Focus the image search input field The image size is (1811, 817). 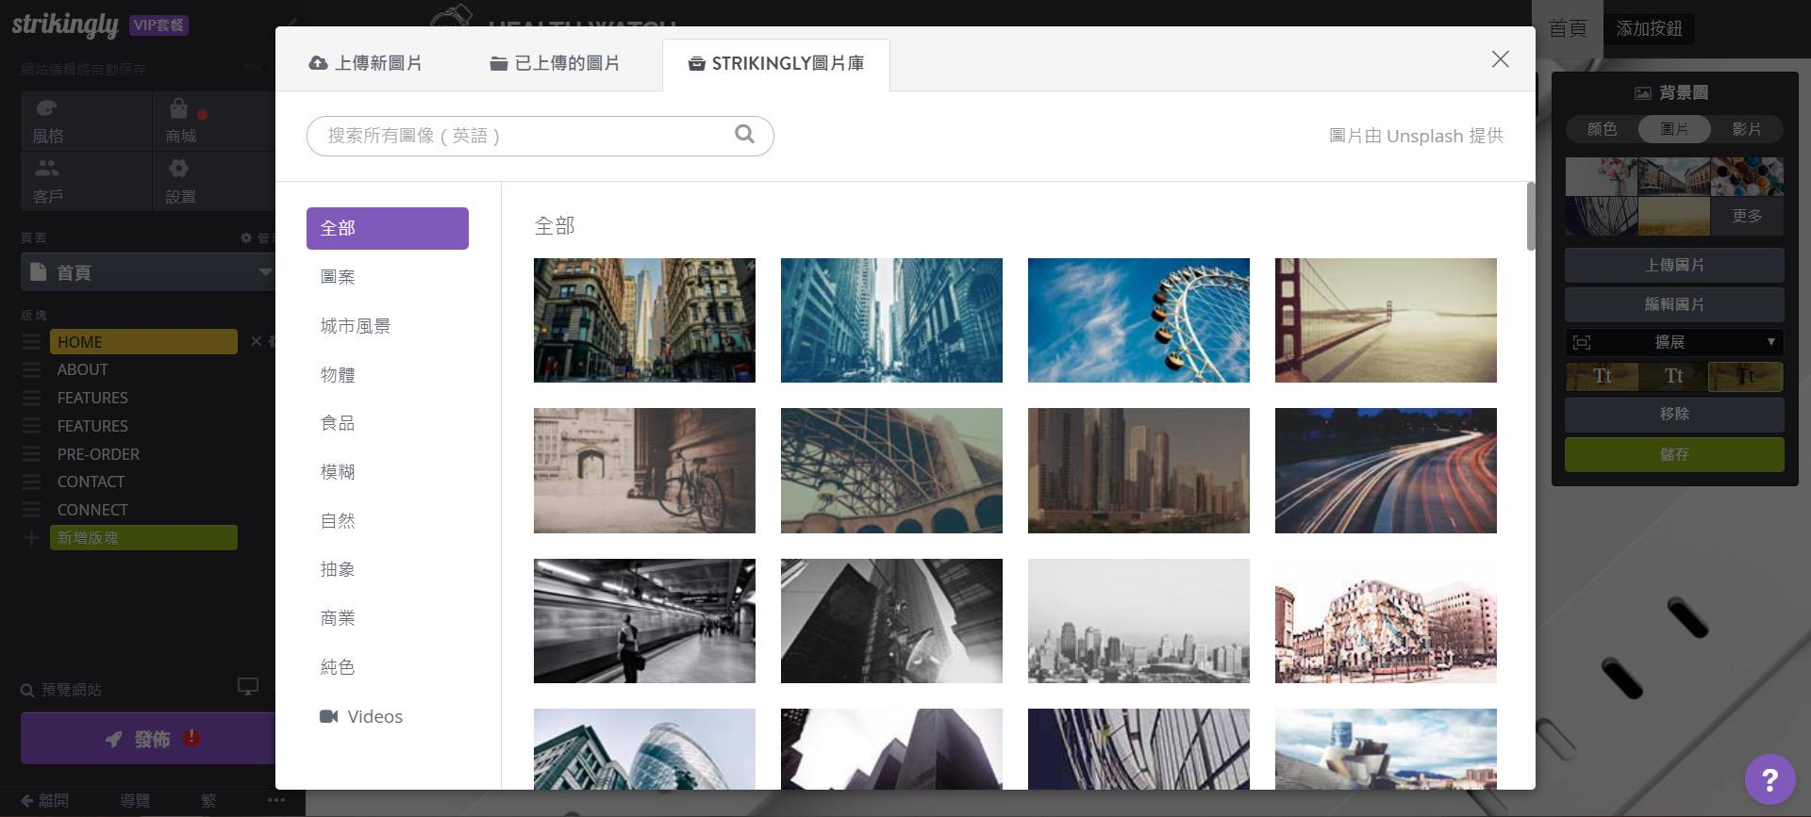tap(540, 136)
